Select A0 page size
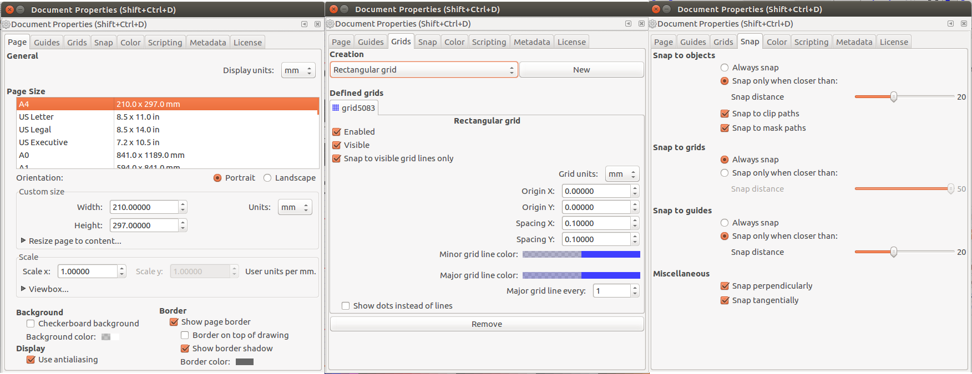Viewport: 972px width, 374px height. 168,155
